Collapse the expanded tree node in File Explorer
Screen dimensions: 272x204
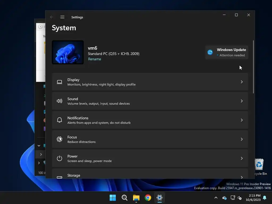(x=39, y=146)
